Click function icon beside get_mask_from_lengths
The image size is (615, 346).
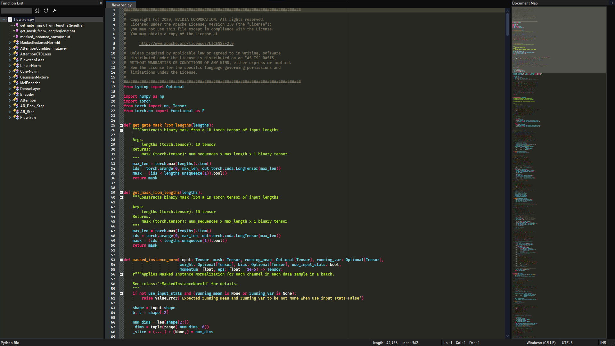coord(16,31)
